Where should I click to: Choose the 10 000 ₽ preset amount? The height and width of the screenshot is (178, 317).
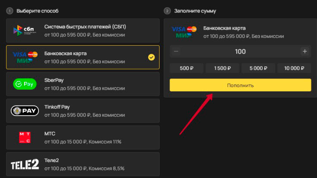[x=294, y=68]
